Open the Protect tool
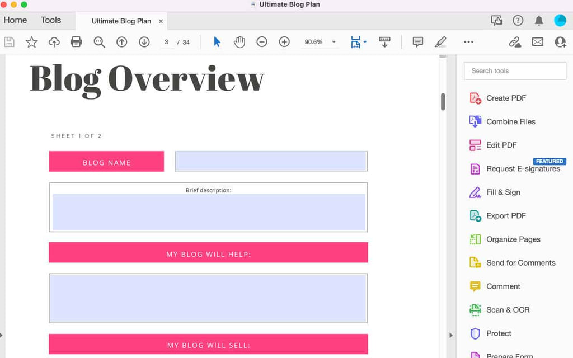The image size is (573, 358). pyautogui.click(x=498, y=333)
